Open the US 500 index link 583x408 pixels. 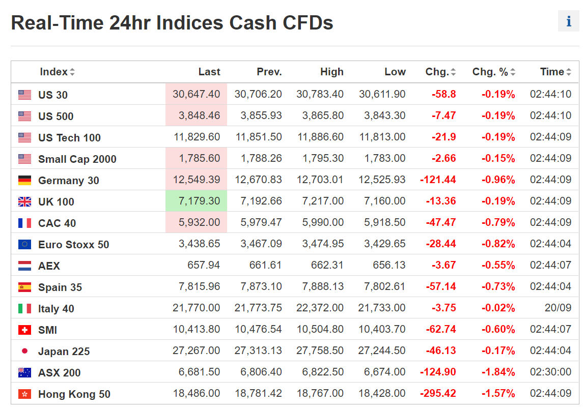click(56, 116)
